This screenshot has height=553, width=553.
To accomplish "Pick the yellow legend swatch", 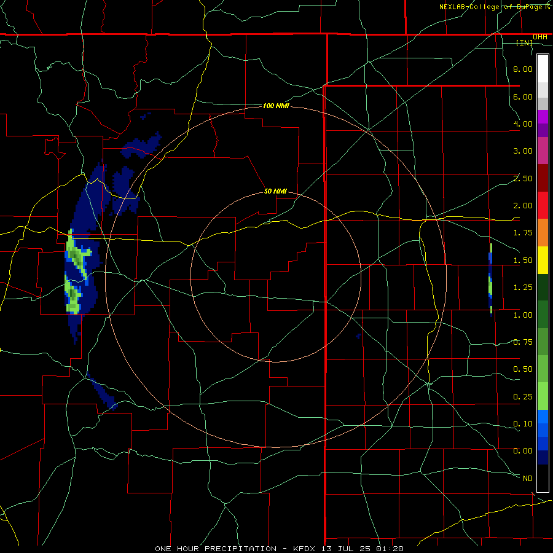I will coord(543,260).
